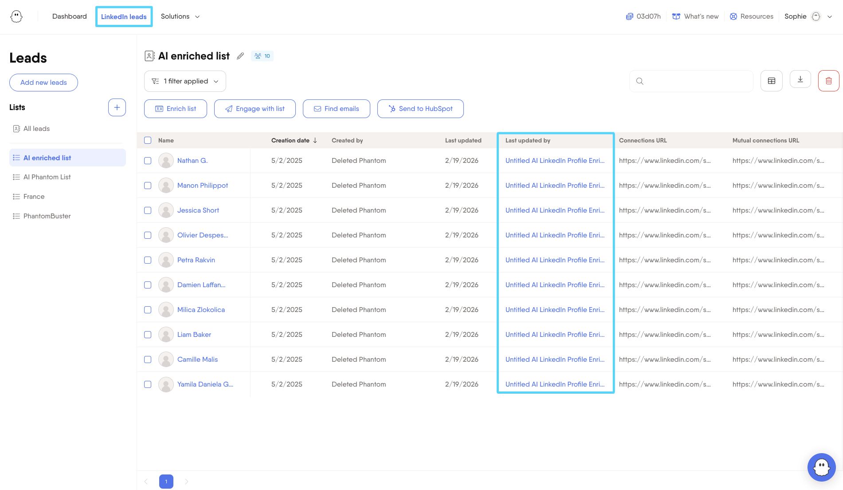
Task: Click Sophie's avatar icon
Action: point(816,16)
